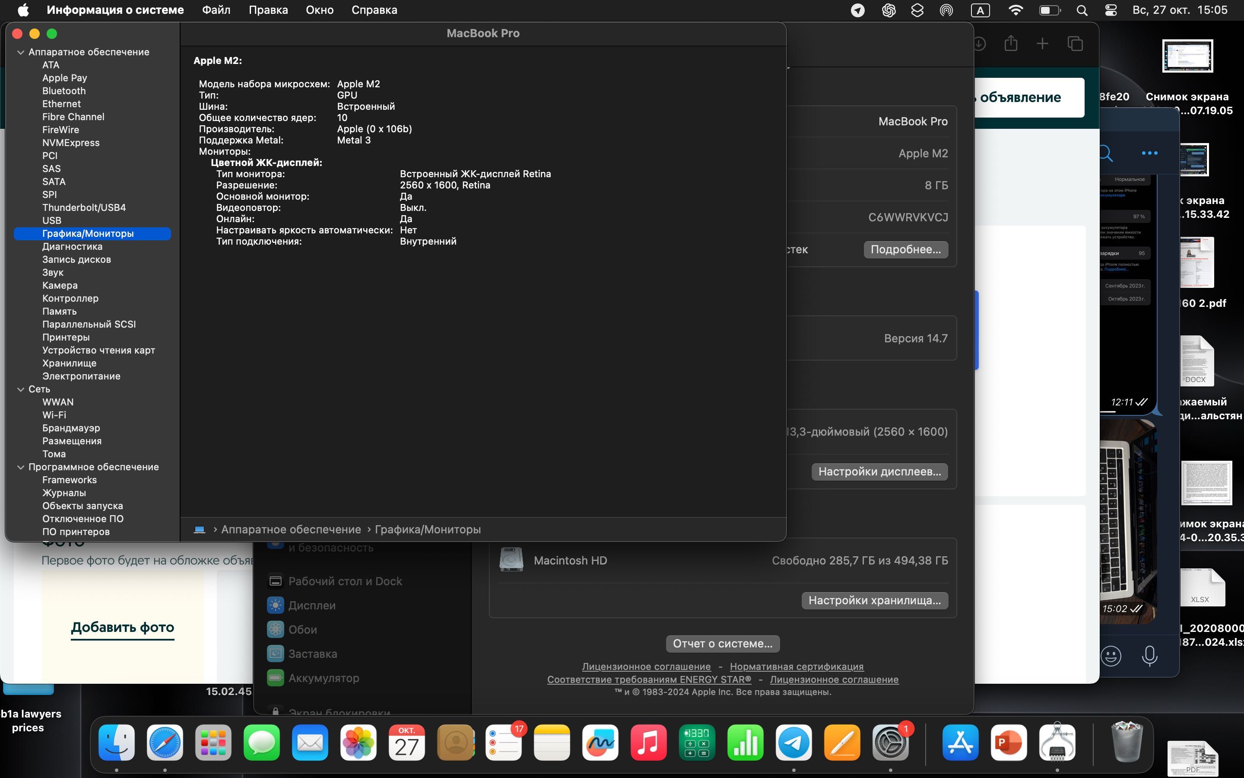Open Соответствие требованиям ENERGY STAR link

coord(649,679)
